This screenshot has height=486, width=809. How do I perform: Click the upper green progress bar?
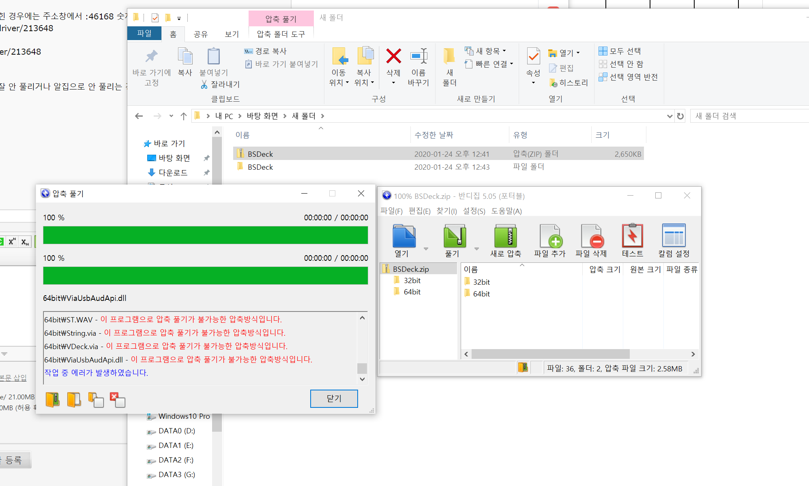pyautogui.click(x=206, y=235)
